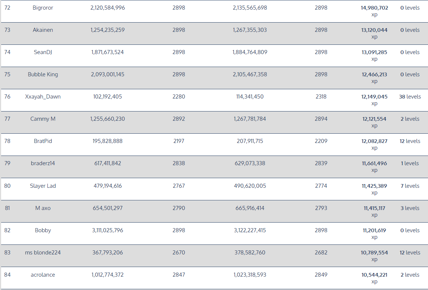Select the 14,980,702 xp gain value

click(x=374, y=11)
